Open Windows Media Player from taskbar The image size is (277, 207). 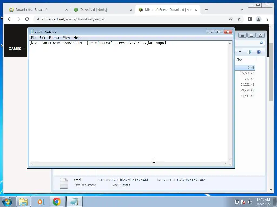(x=40, y=202)
